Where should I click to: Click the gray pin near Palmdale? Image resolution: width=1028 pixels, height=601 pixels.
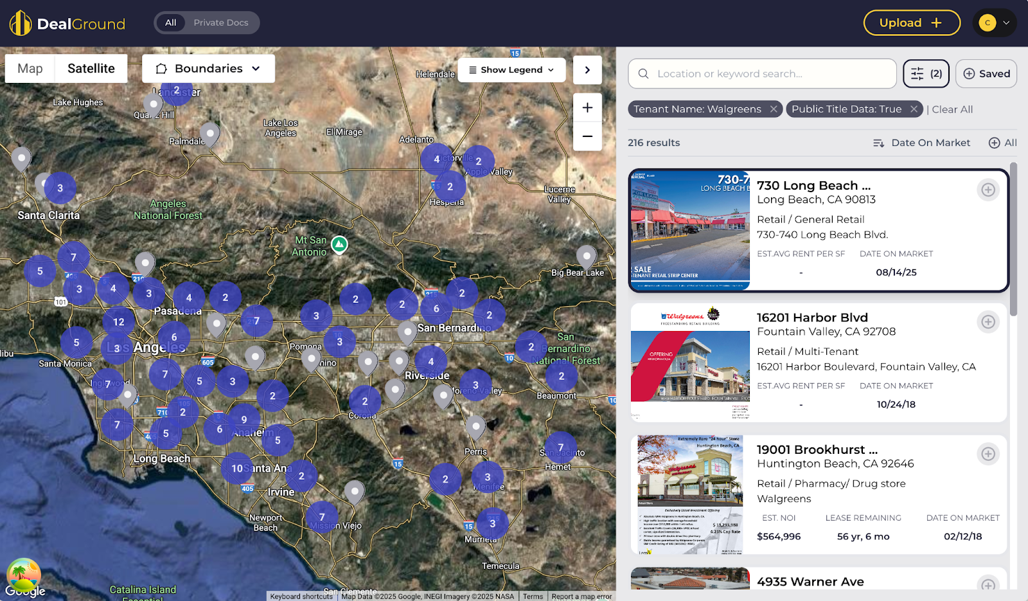(209, 134)
